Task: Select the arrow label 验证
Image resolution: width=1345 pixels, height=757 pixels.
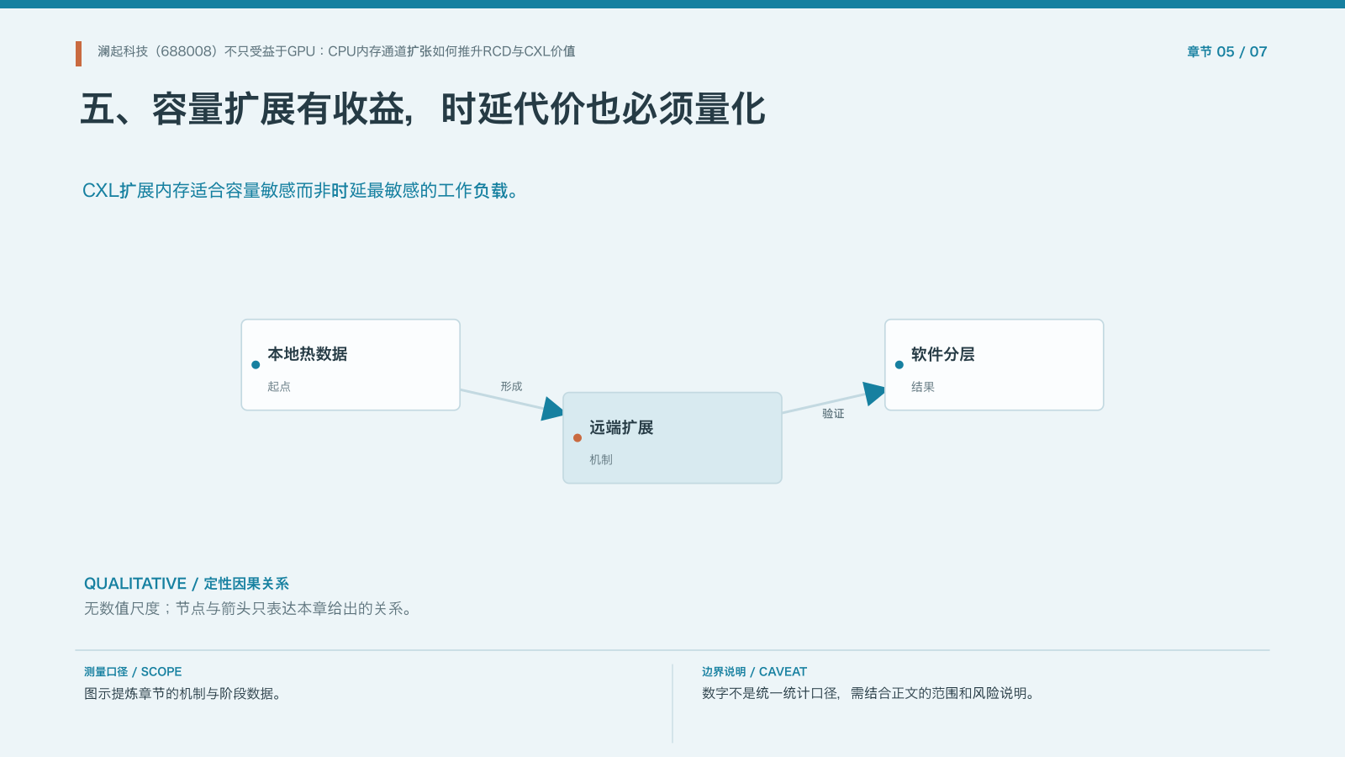Action: 833,414
